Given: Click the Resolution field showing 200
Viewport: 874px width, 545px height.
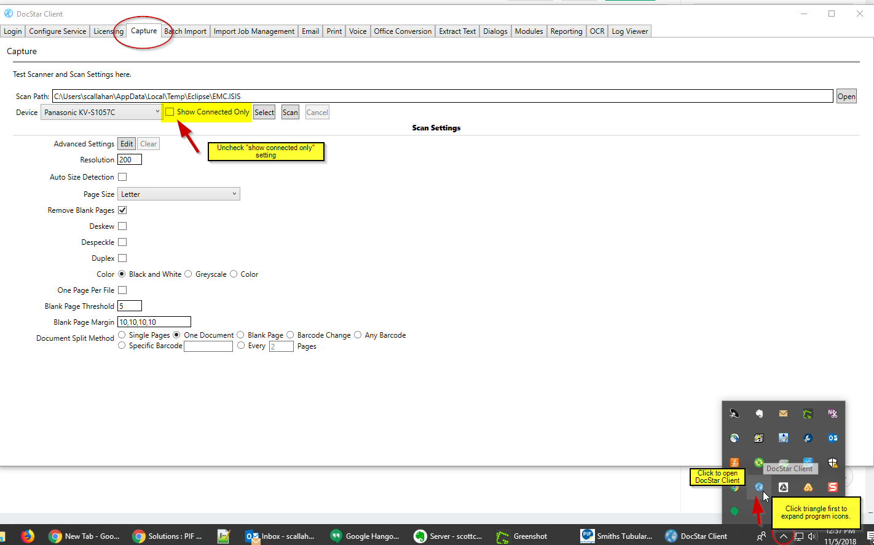Looking at the screenshot, I should 130,160.
